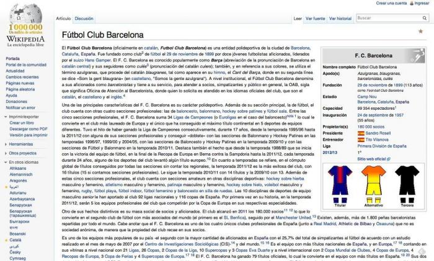The image size is (434, 261).
Task: Click the Tercera black kit image
Action: click(x=407, y=184)
